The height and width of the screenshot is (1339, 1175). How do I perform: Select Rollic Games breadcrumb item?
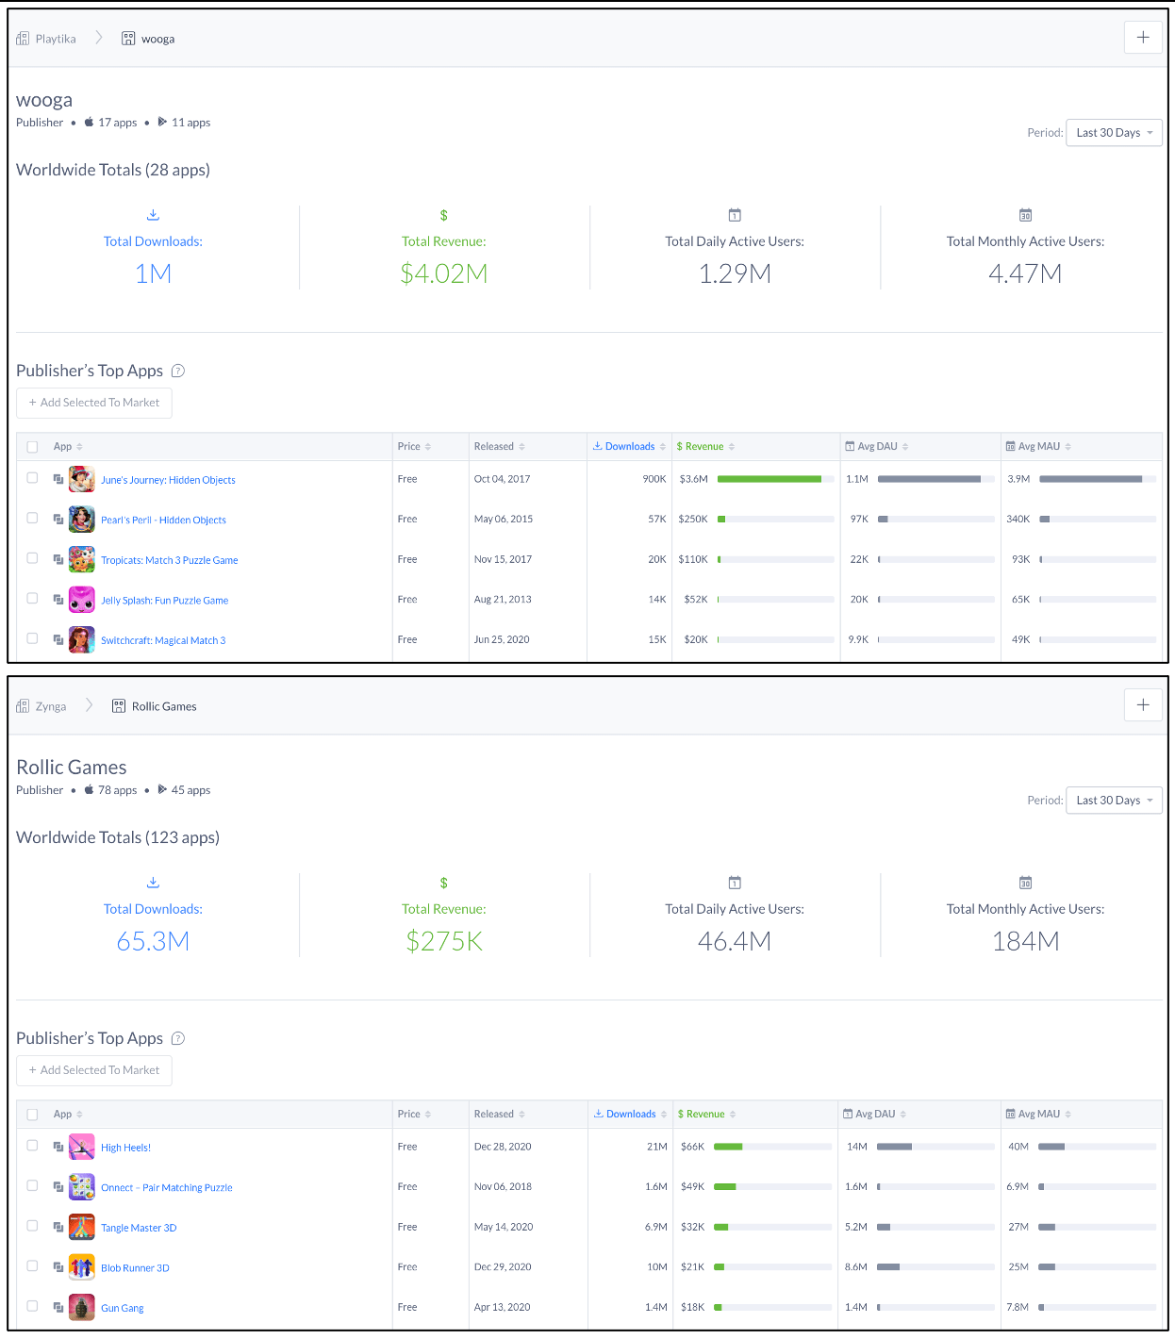tap(155, 706)
